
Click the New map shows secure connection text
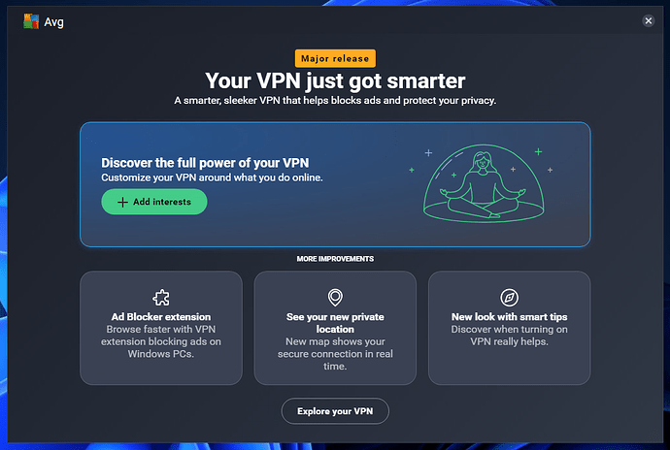point(335,354)
